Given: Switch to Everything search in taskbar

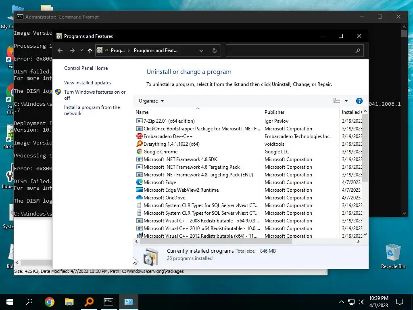Looking at the screenshot, I should pos(89,302).
